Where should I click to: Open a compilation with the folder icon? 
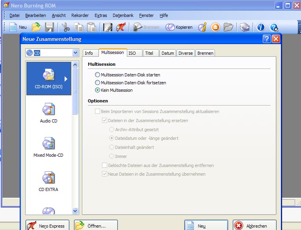pos(36,27)
